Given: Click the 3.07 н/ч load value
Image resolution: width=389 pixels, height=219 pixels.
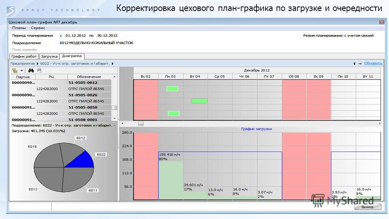Looking at the screenshot, I should pyautogui.click(x=265, y=192).
